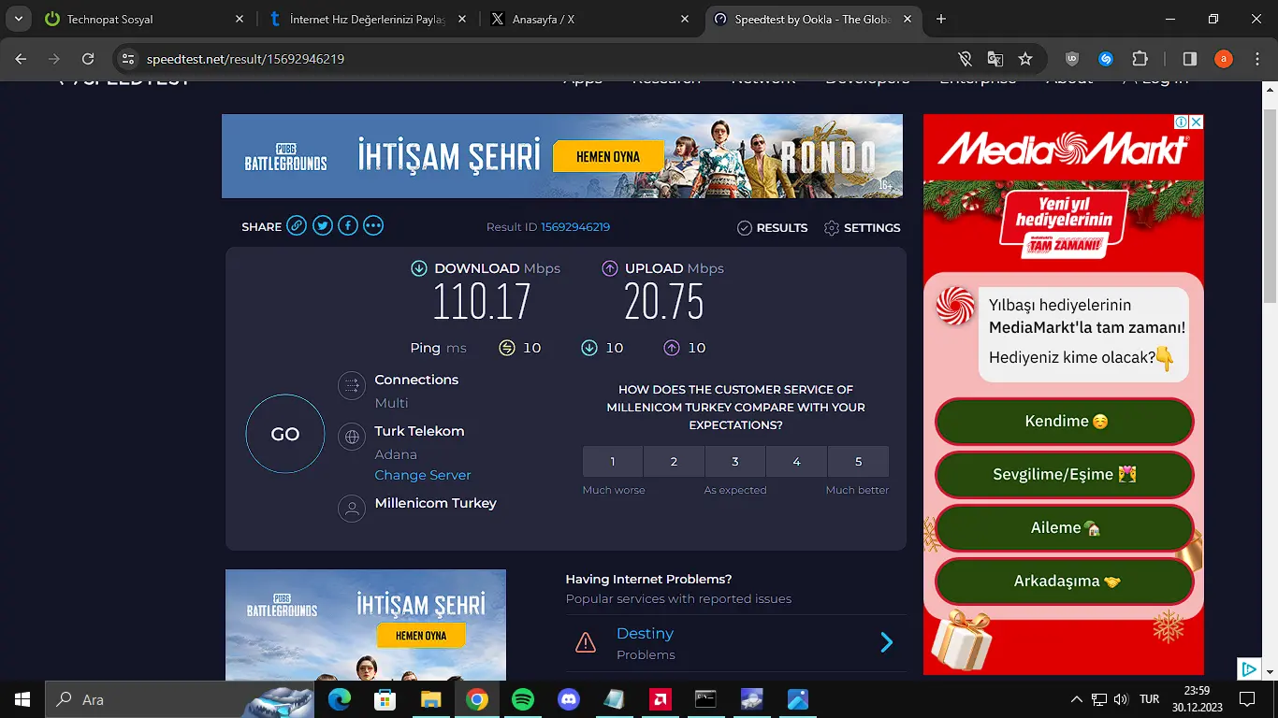Go back to the previous page
Image resolution: width=1278 pixels, height=718 pixels.
coord(22,59)
